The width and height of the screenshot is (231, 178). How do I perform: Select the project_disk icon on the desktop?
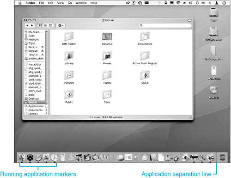(214, 32)
